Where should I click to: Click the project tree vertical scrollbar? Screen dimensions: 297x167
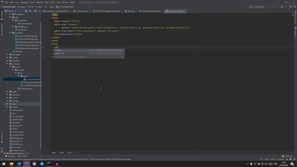tap(40, 85)
